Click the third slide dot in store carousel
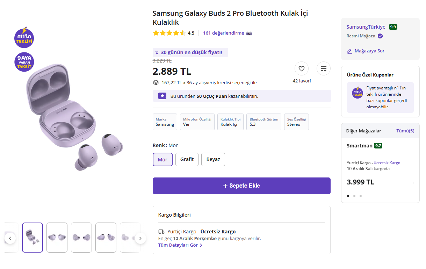This screenshot has width=426, height=269. coord(361,196)
